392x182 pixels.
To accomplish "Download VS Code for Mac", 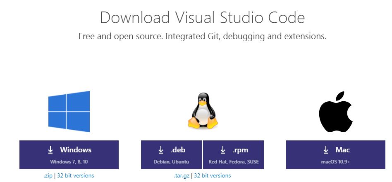I will [x=336, y=154].
